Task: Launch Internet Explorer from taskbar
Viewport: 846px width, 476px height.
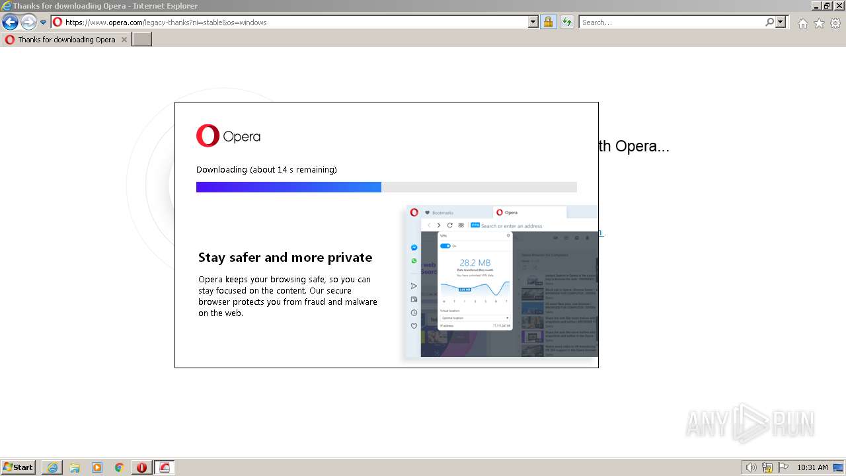Action: tap(52, 467)
